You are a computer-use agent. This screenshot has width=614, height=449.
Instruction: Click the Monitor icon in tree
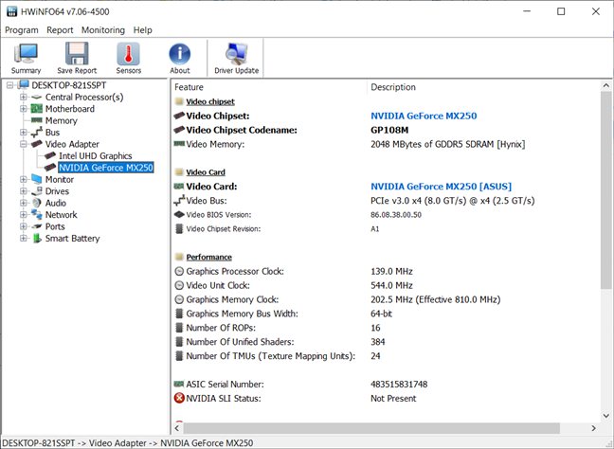[x=36, y=179]
